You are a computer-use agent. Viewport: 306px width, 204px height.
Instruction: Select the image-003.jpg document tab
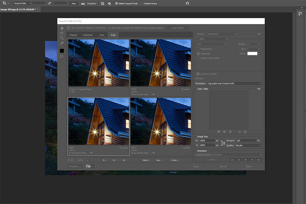(18, 10)
